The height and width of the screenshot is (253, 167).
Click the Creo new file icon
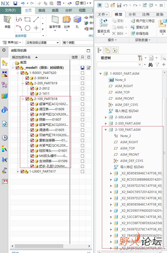[x=107, y=5]
